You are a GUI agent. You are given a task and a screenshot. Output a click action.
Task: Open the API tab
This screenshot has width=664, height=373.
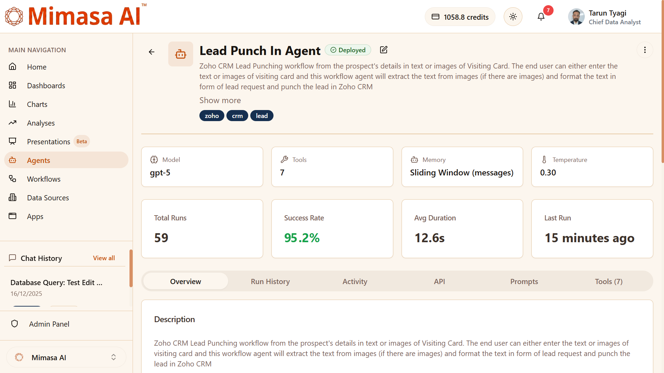(440, 281)
